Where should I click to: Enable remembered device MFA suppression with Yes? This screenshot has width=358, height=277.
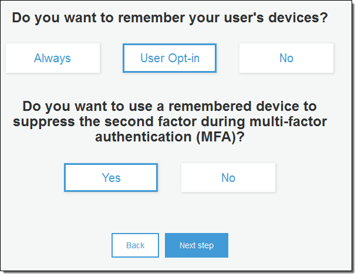[x=111, y=178]
